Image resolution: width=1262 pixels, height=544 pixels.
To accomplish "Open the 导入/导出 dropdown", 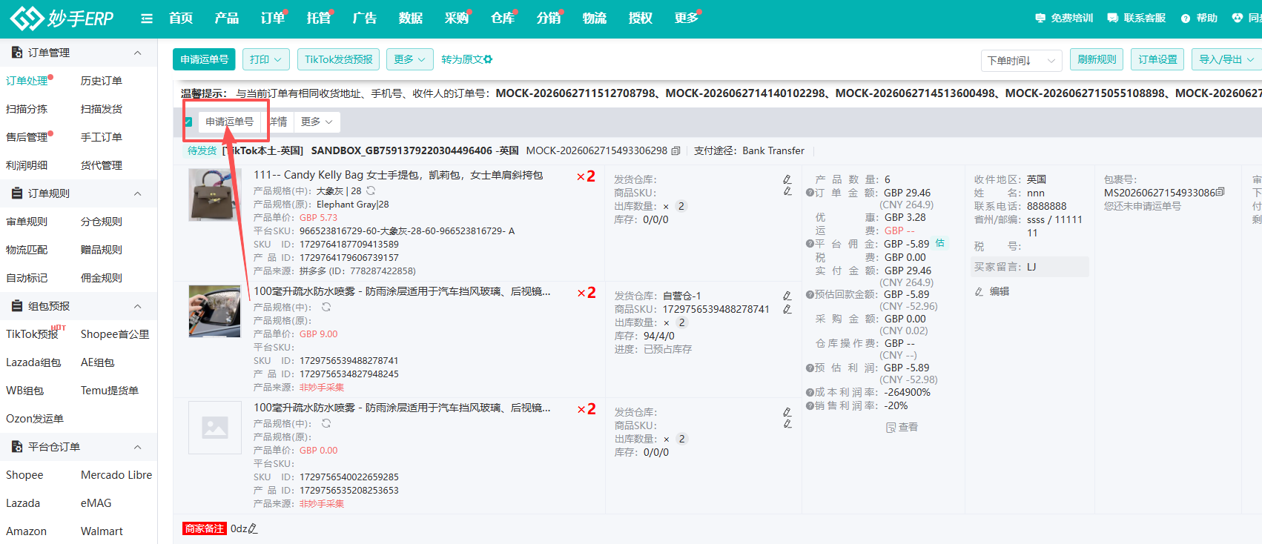I will click(1227, 59).
